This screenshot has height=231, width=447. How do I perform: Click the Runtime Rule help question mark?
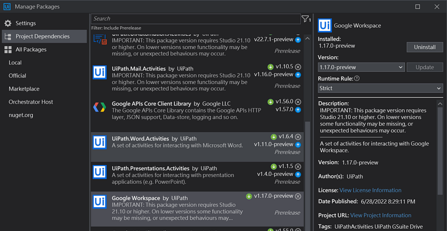pos(357,78)
